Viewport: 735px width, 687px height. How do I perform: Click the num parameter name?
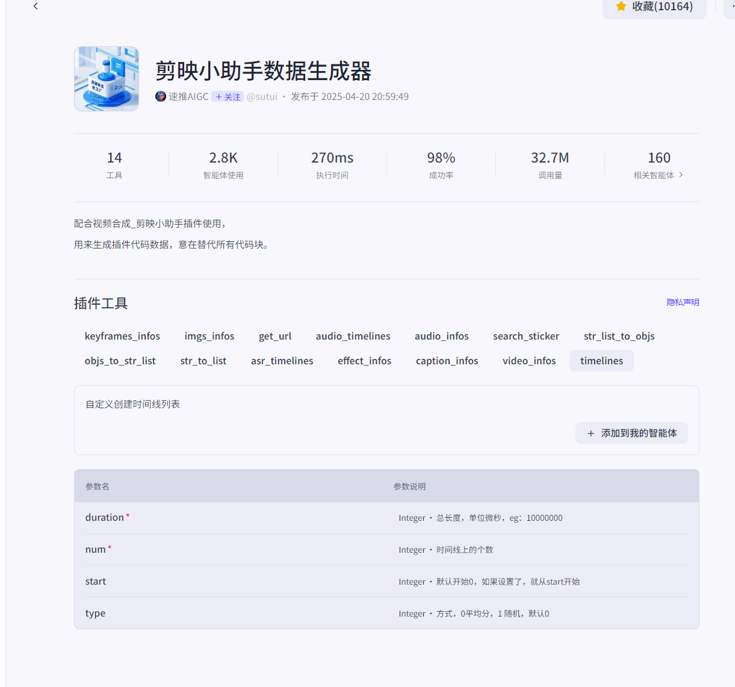coord(96,549)
